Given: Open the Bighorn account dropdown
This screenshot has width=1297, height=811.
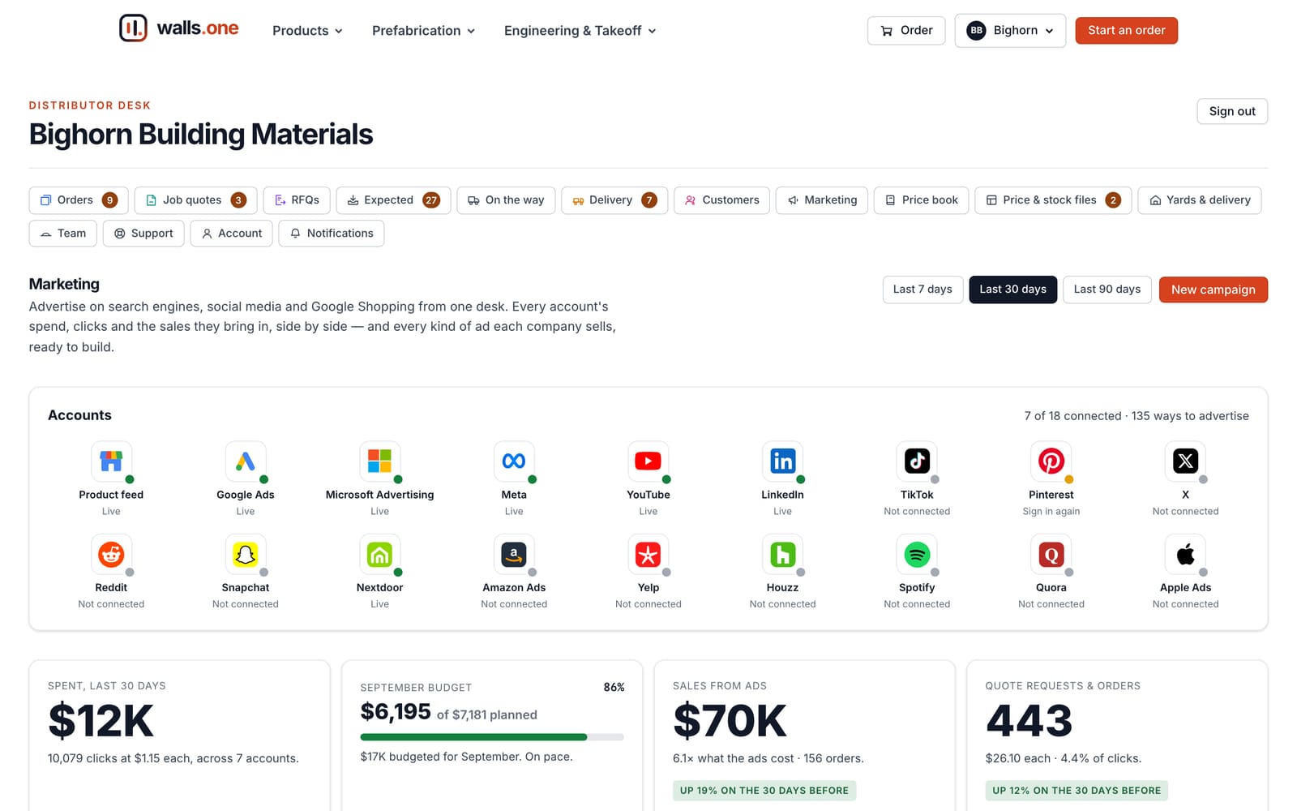Looking at the screenshot, I should [x=1010, y=31].
